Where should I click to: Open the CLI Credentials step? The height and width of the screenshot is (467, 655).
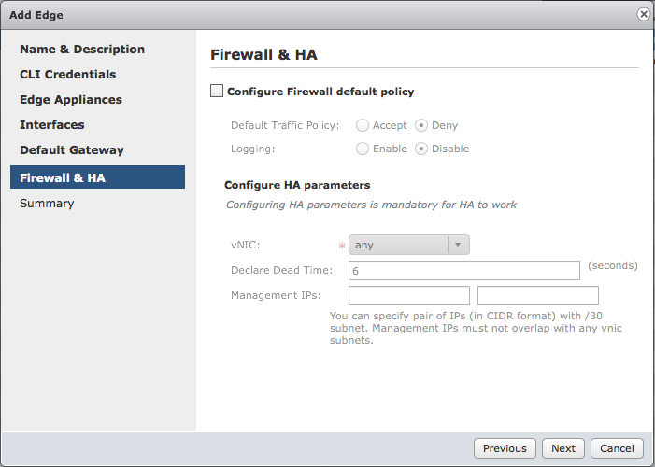68,75
